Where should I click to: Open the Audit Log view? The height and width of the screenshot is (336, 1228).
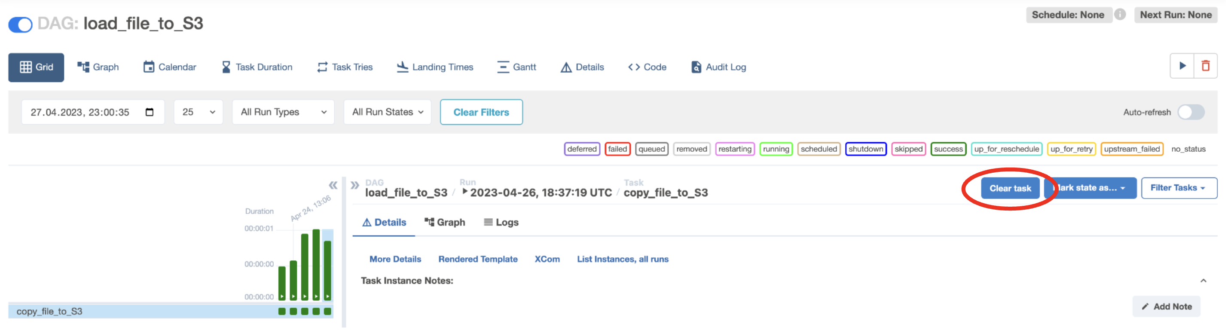[x=718, y=67]
